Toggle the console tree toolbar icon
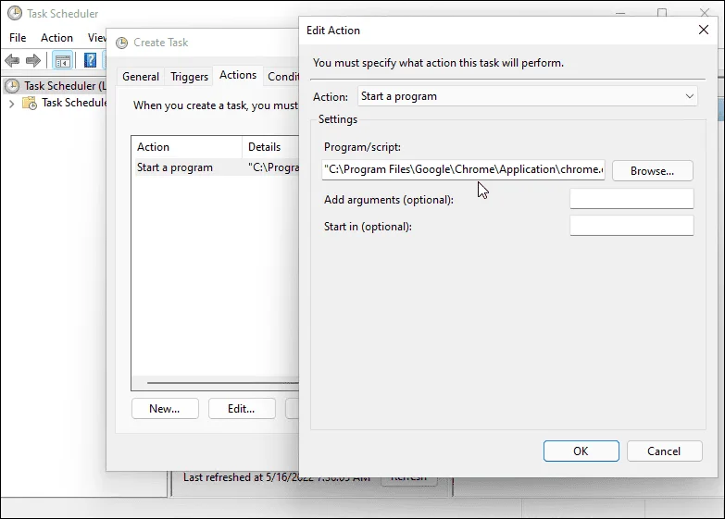The width and height of the screenshot is (725, 519). 62,60
